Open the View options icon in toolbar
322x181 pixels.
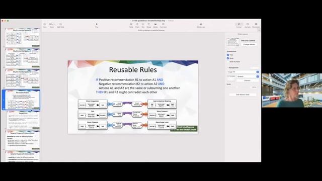[45, 24]
